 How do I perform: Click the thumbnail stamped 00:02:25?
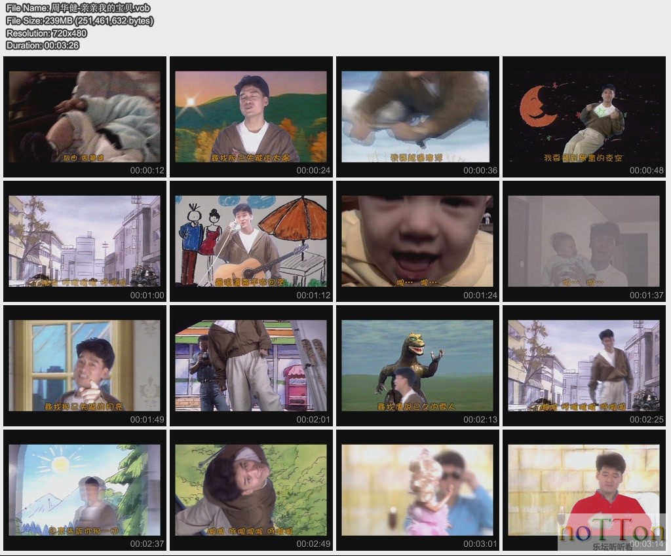(584, 366)
